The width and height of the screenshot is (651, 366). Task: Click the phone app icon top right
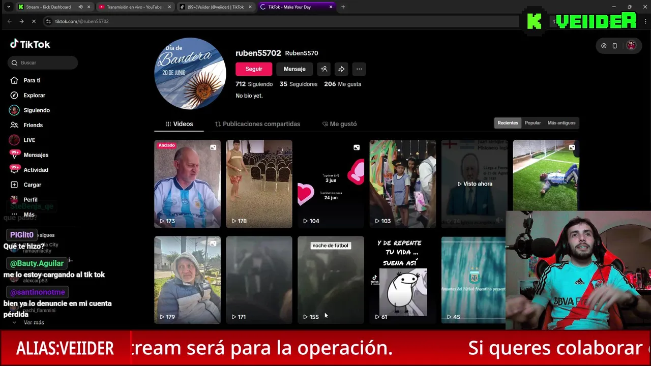click(x=614, y=46)
